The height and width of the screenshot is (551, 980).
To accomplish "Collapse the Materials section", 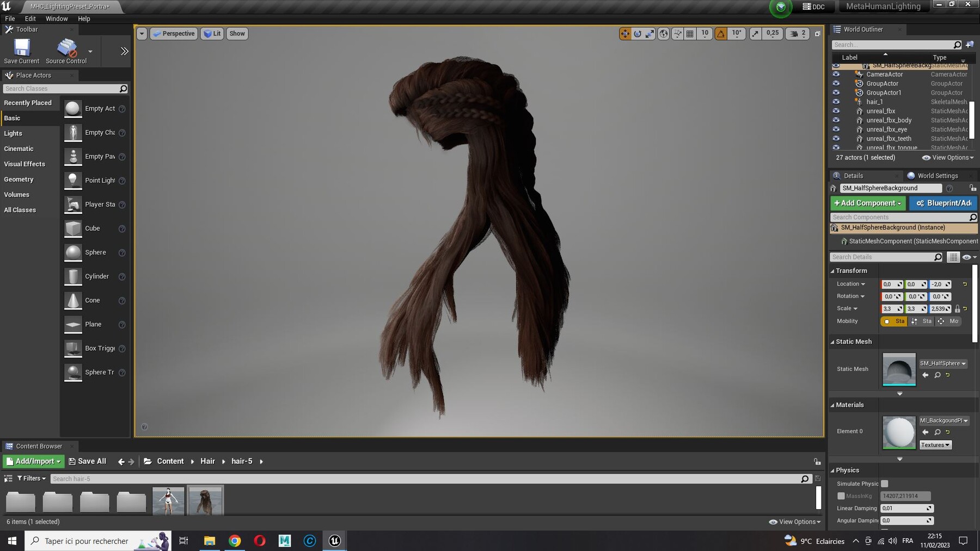I will click(832, 405).
